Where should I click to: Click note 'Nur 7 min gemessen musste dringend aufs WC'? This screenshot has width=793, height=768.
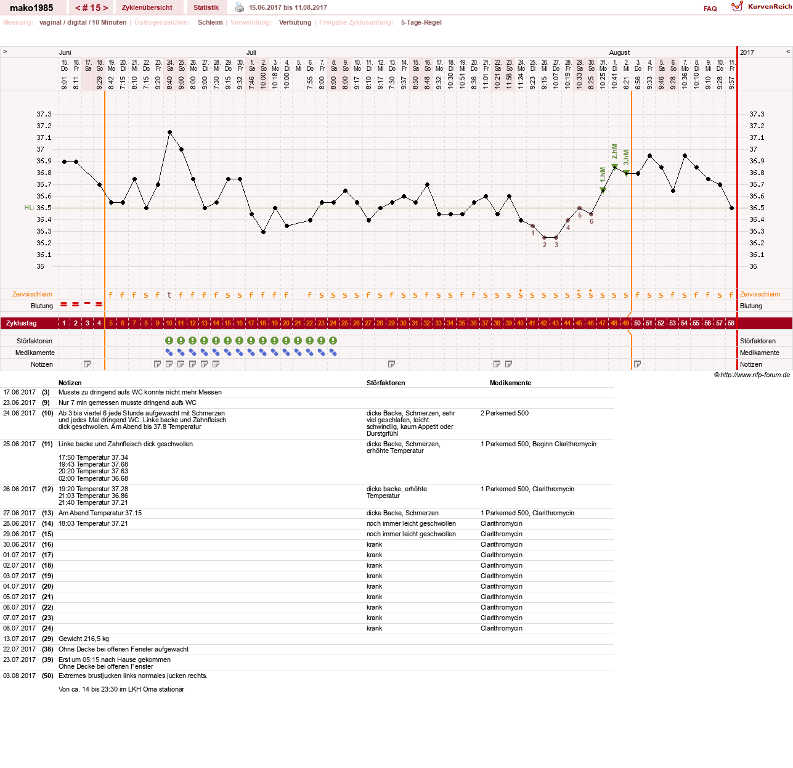[x=128, y=402]
